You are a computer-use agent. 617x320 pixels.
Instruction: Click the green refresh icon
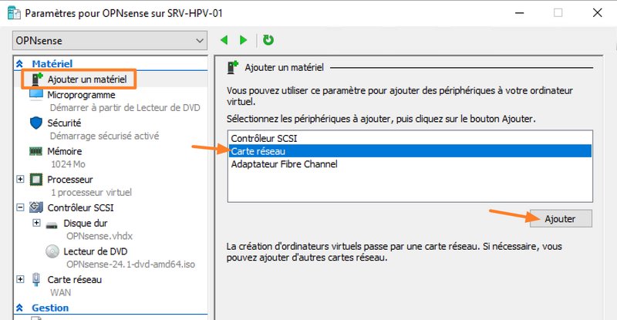pos(268,40)
